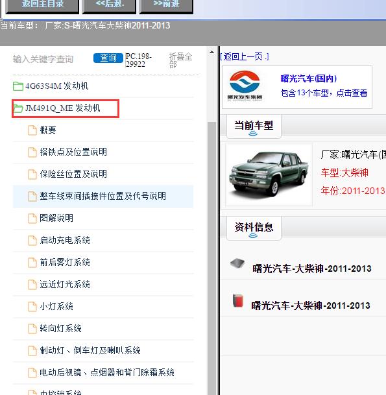Open the 图解说明 document icon

[x=32, y=219]
